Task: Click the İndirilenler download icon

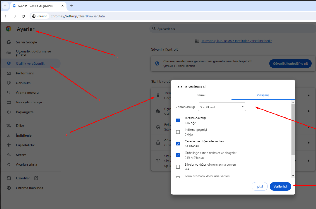Action: [x=9, y=135]
